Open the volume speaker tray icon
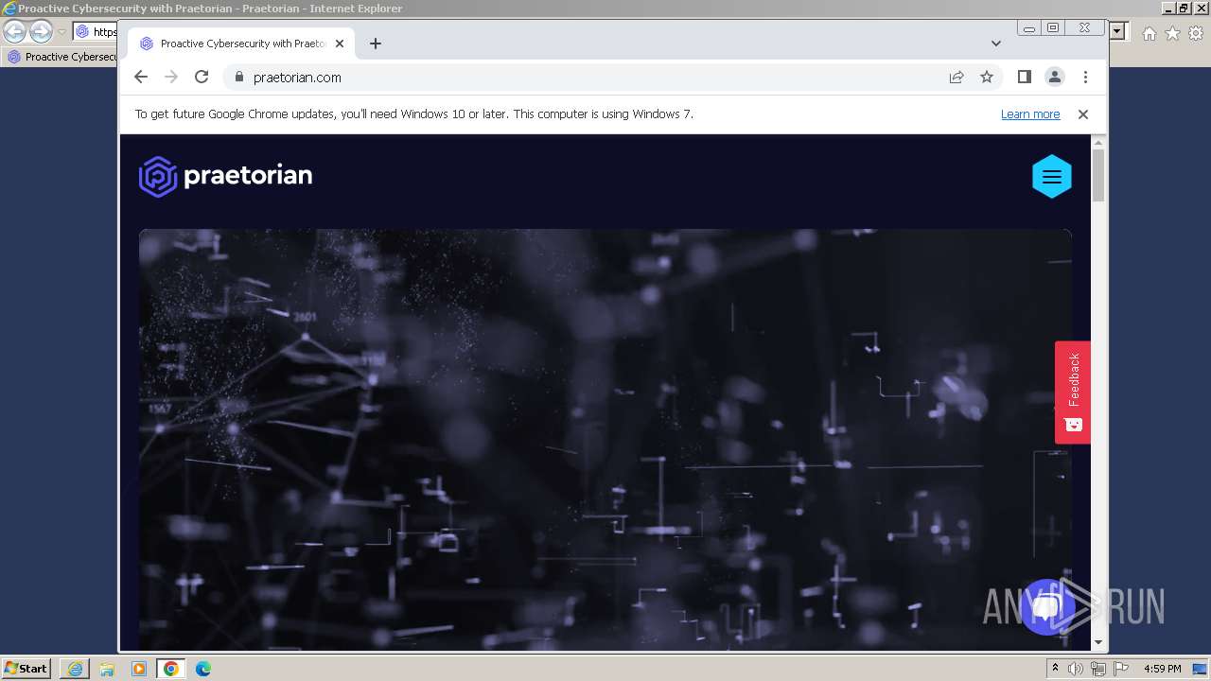 tap(1076, 669)
